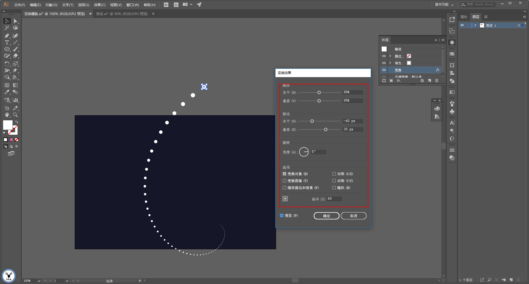Screen dimensions: 529x284
Task: Select the Magic Wand tool
Action: [x=7, y=28]
